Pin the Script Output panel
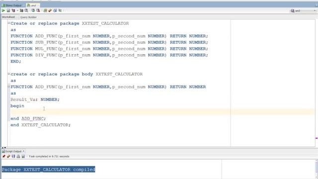Viewport: 318px width, 179px height. point(3,156)
